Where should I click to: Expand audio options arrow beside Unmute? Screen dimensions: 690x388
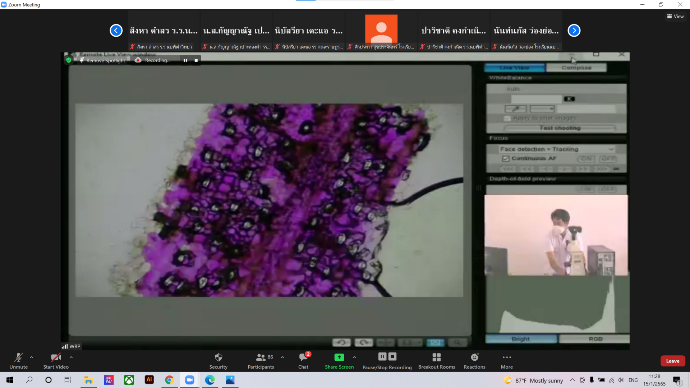[32, 357]
